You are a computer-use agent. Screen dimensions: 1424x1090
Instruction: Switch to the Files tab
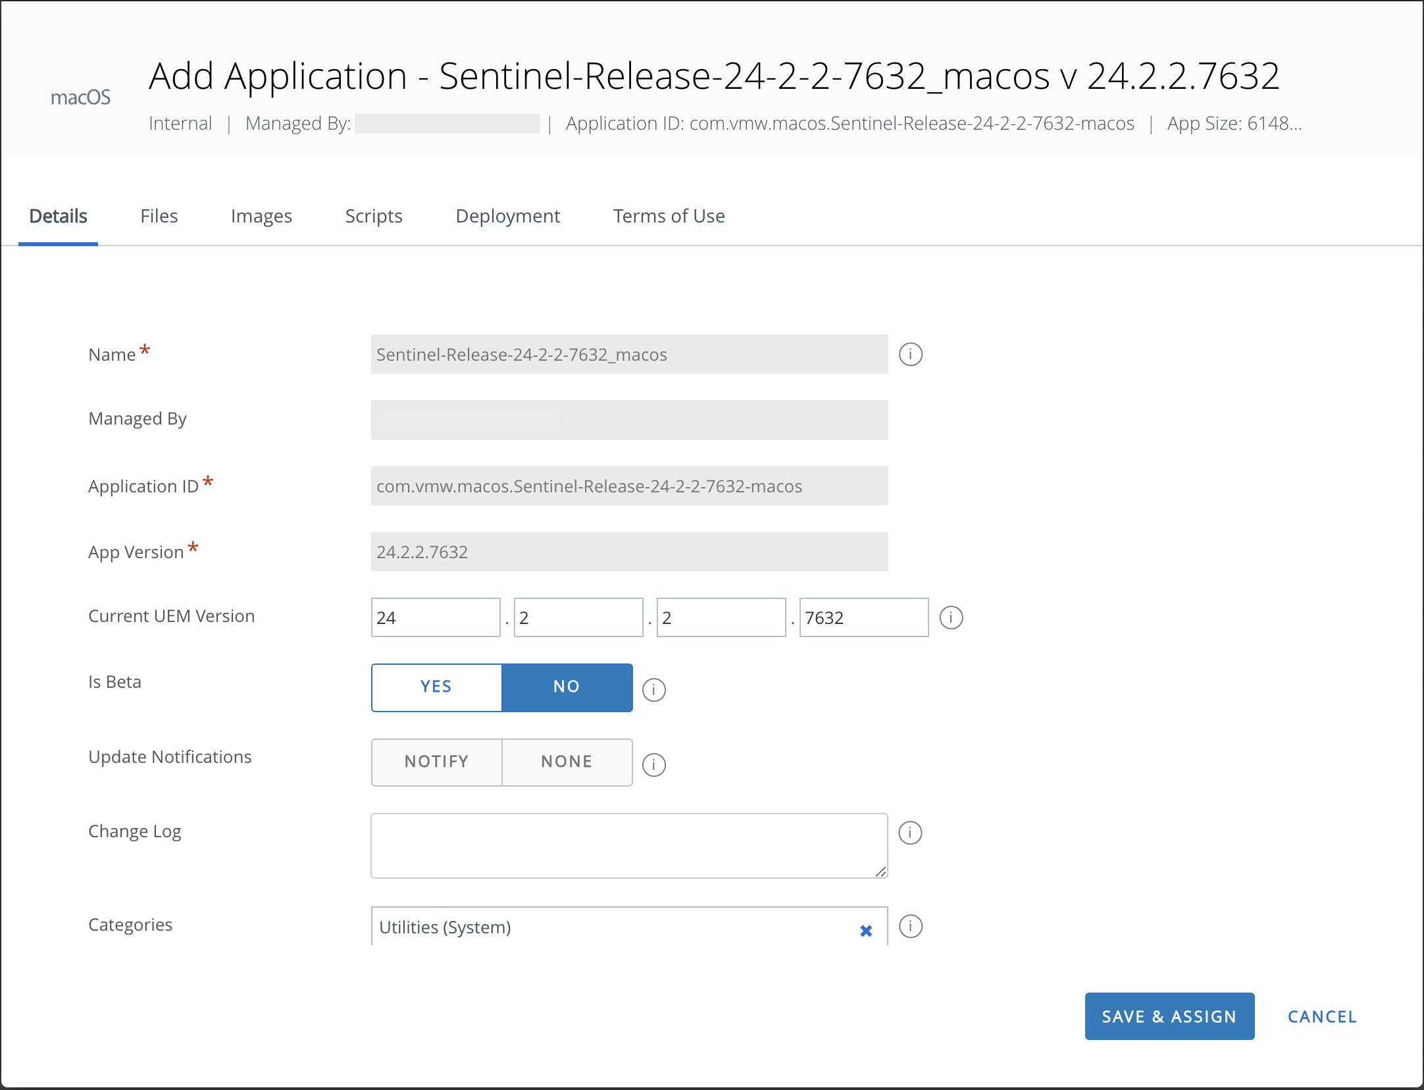[159, 216]
